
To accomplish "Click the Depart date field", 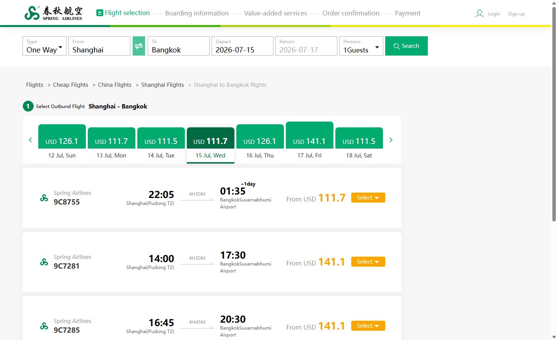I will (x=243, y=46).
